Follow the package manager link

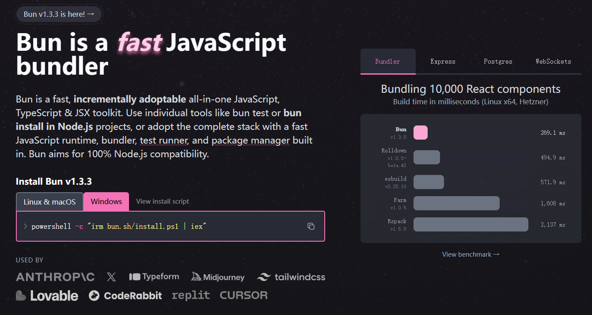251,140
